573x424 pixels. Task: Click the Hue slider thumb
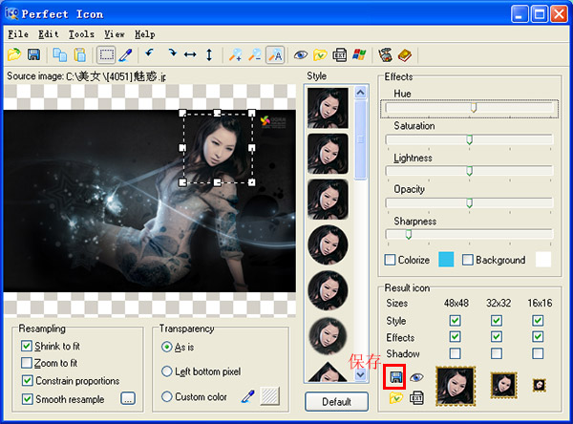click(x=474, y=108)
